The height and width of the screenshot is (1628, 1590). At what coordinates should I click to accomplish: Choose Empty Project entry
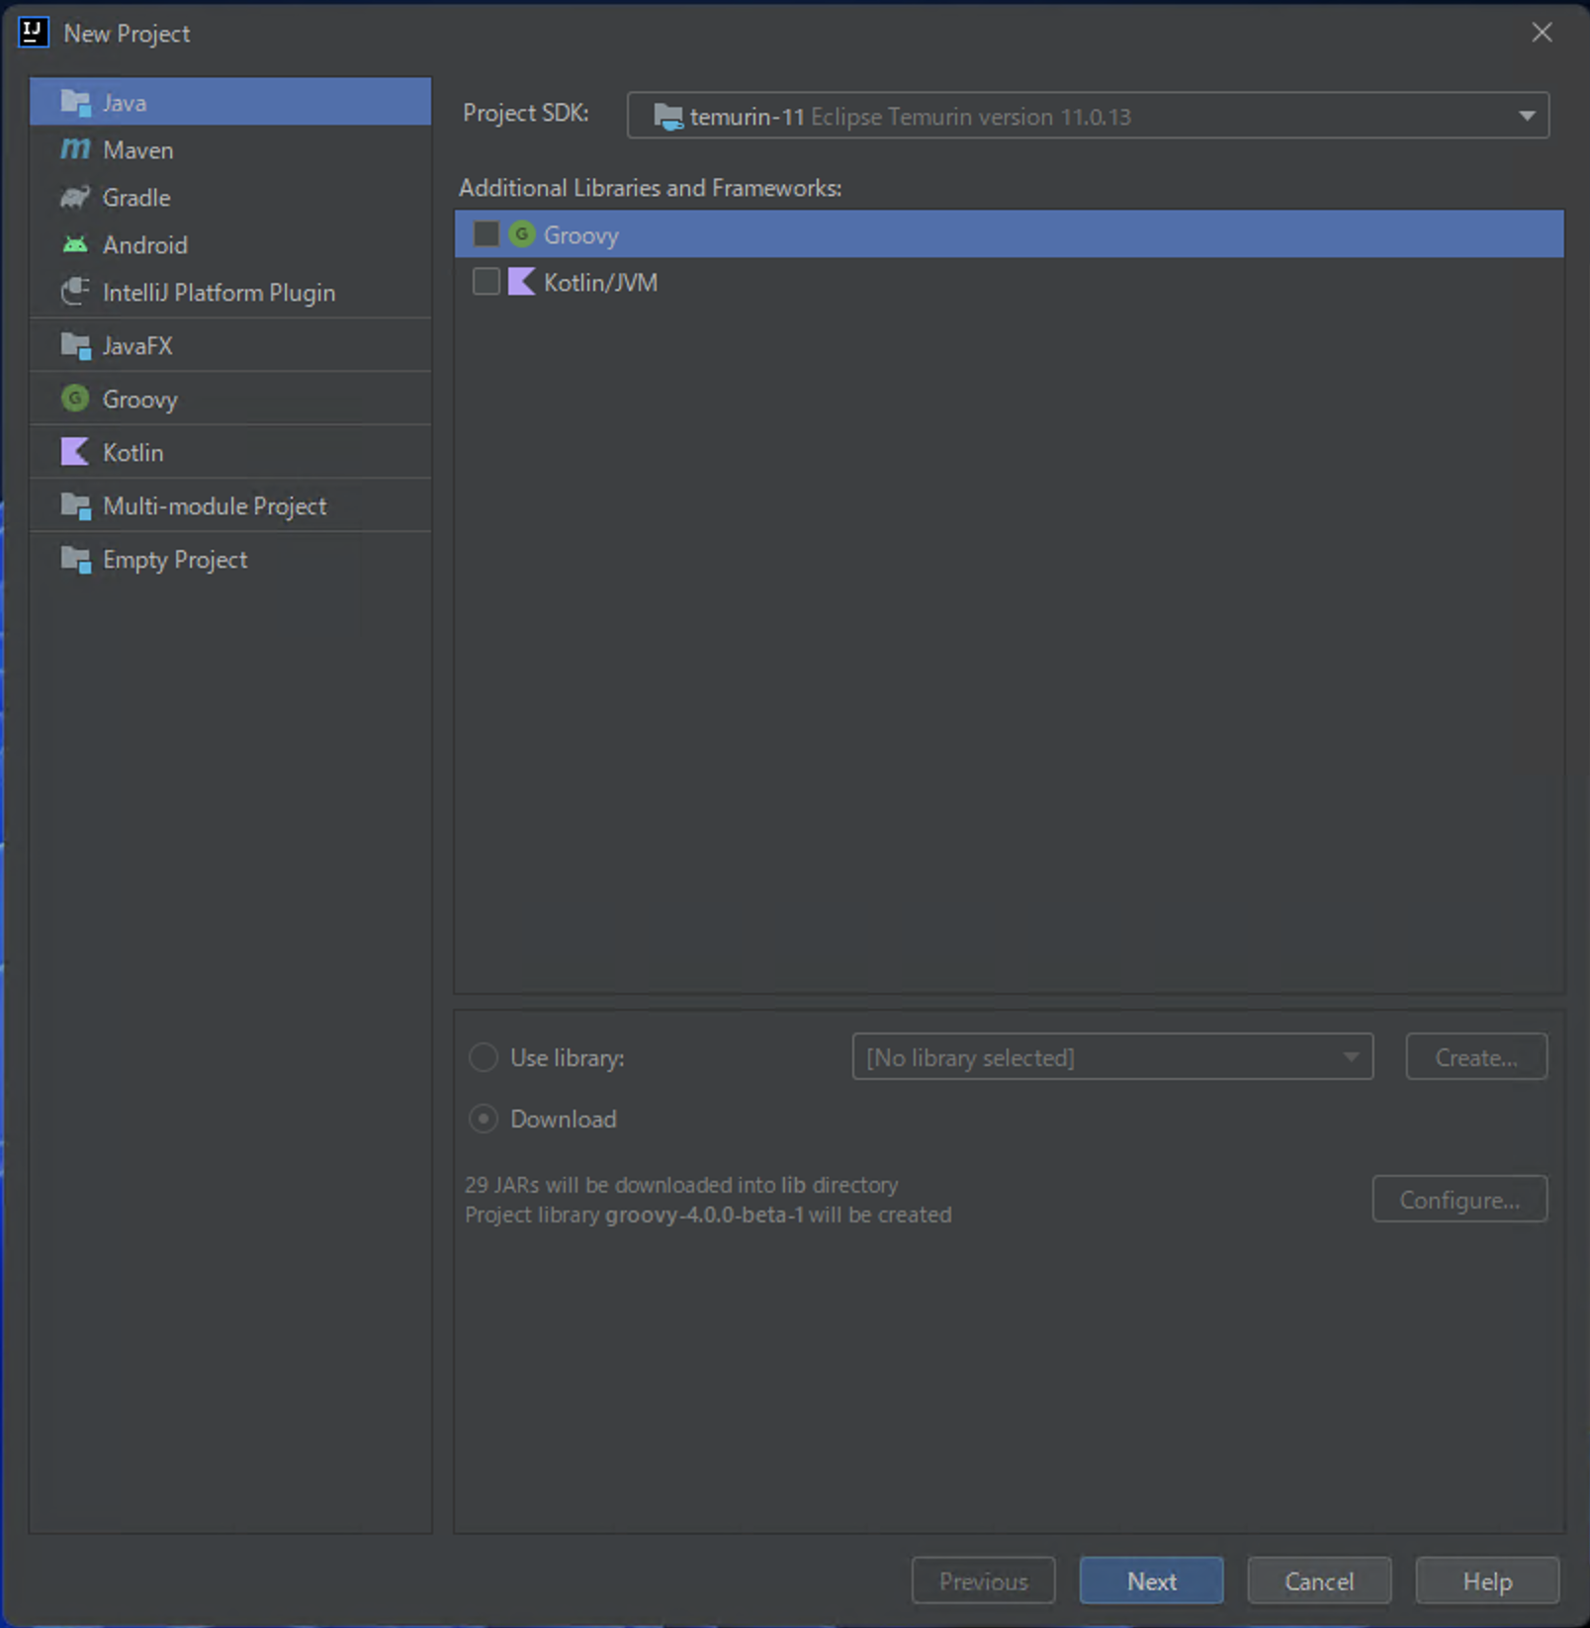[230, 559]
